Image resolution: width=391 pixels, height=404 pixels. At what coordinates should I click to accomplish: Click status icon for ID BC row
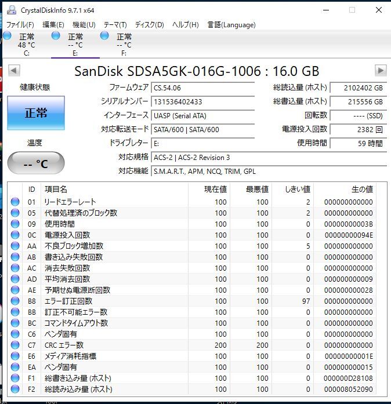pyautogui.click(x=15, y=323)
